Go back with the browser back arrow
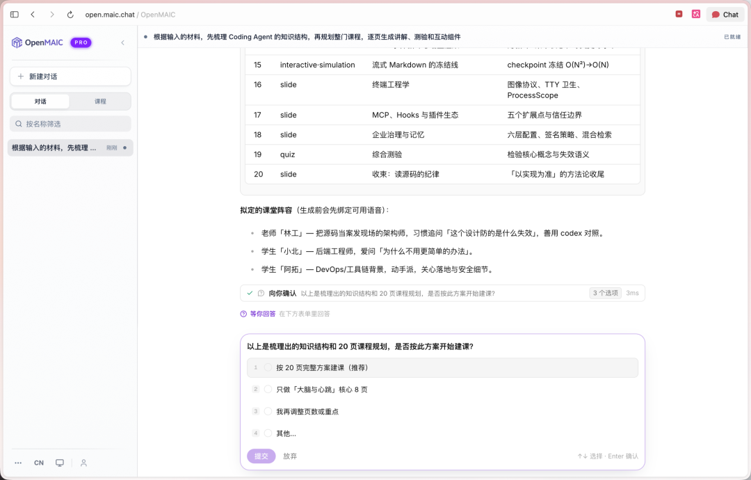This screenshot has height=480, width=751. (x=33, y=15)
